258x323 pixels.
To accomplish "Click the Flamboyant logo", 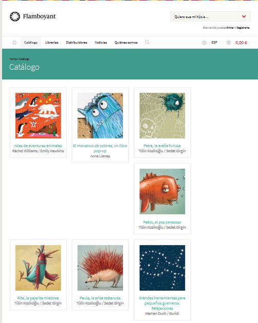I will [x=33, y=16].
